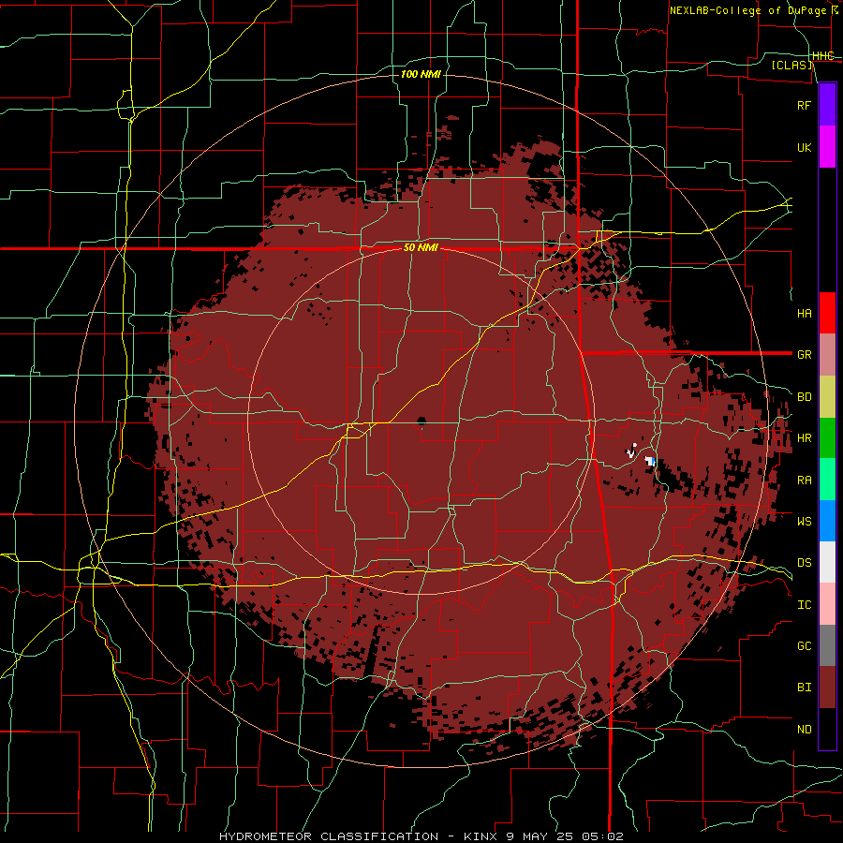
Task: Click the 'DS' legend label
Action: 804,563
